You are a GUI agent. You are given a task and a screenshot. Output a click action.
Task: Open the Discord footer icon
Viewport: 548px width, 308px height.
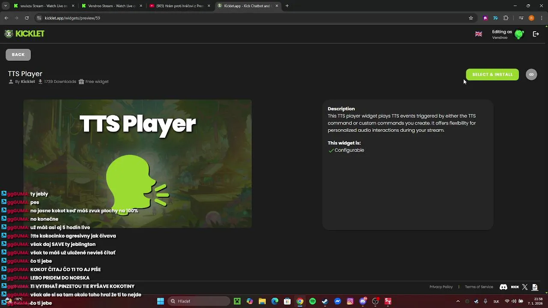503,287
